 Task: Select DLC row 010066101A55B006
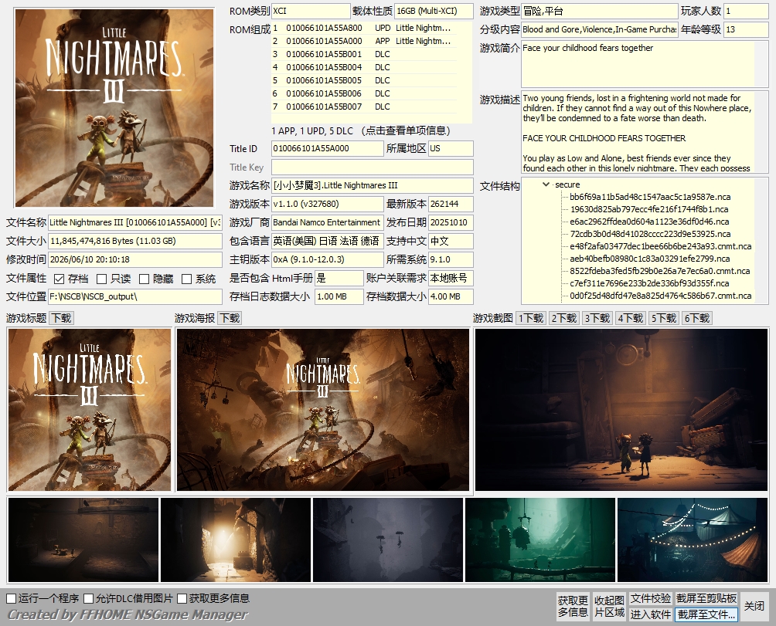pyautogui.click(x=364, y=93)
